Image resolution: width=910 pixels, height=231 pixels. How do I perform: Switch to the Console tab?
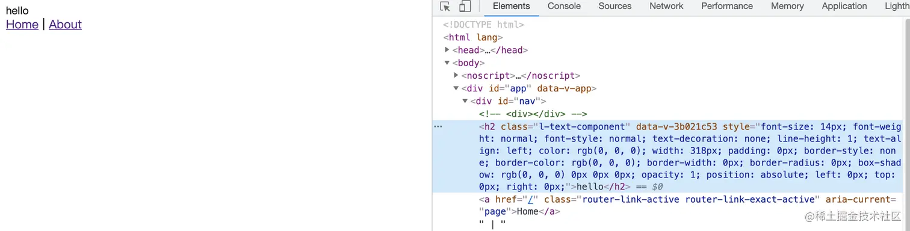click(564, 6)
